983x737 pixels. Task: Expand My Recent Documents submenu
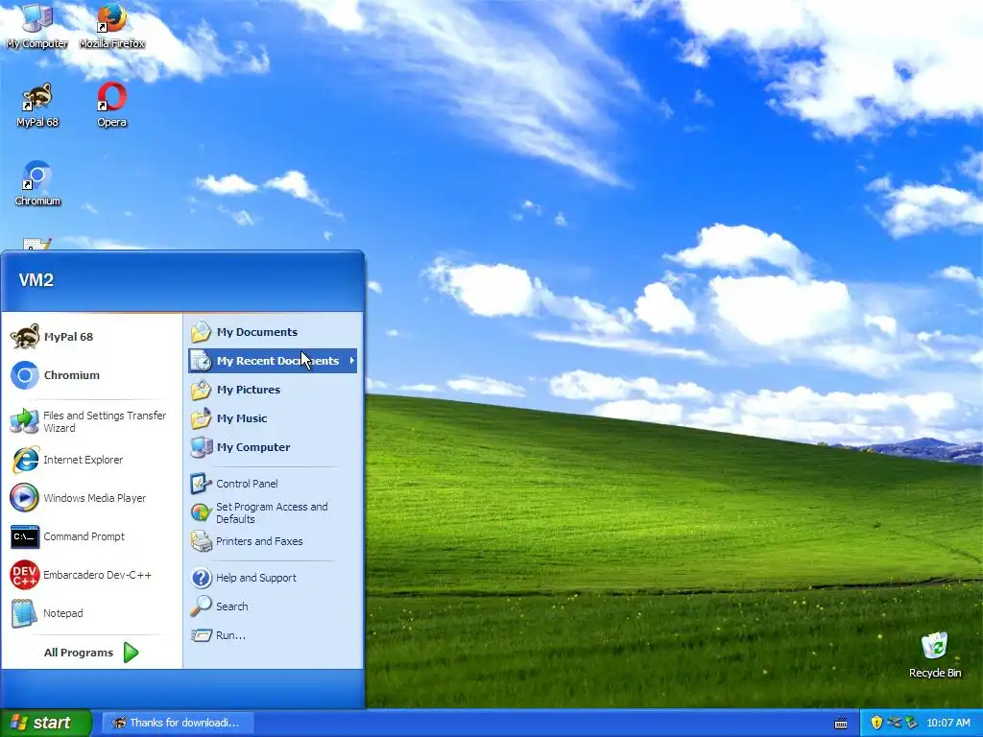point(273,361)
